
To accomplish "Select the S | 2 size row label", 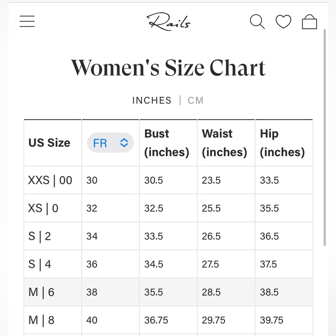I will pos(39,236).
